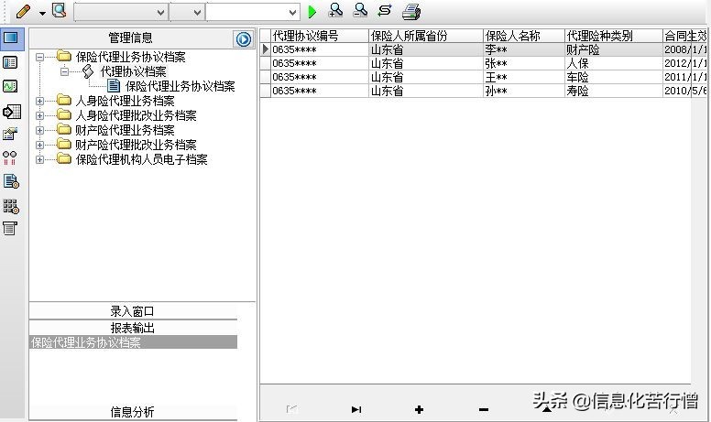711x422 pixels.
Task: Click the 保险人所属省份 column header
Action: (426, 36)
